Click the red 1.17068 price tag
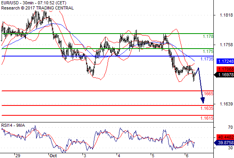 point(225,69)
